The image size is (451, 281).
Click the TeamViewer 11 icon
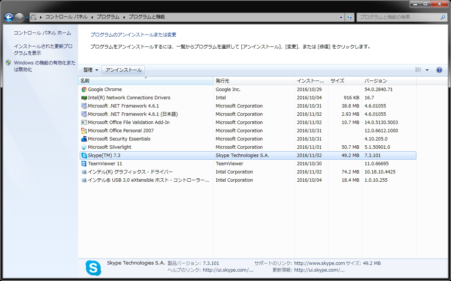point(84,164)
